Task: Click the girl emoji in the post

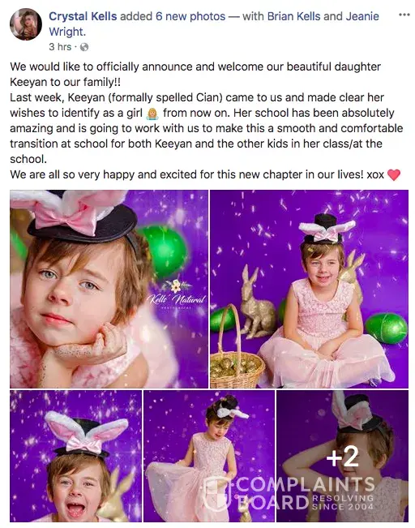Action: pyautogui.click(x=152, y=114)
